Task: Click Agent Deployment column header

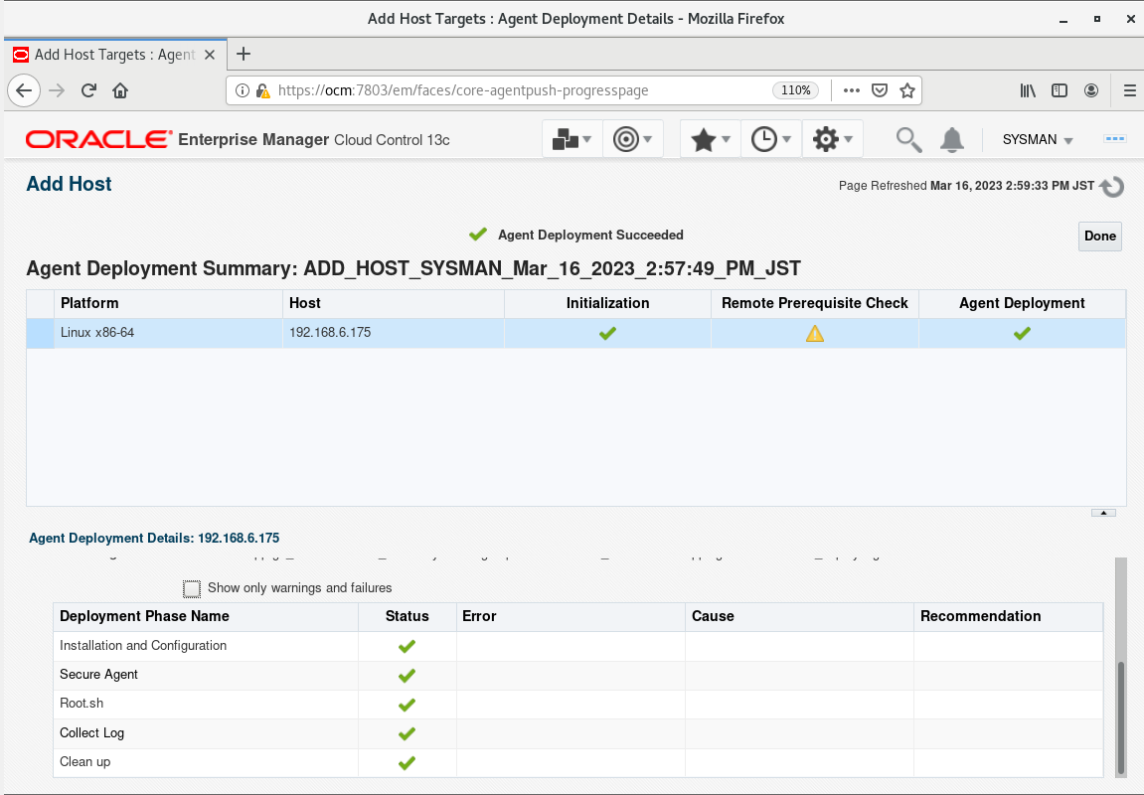Action: click(x=1022, y=303)
